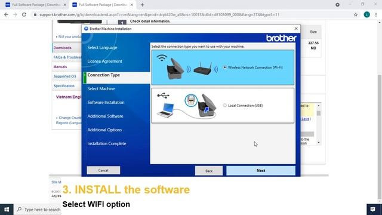
Task: Select the License Agreement step
Action: pyautogui.click(x=105, y=61)
